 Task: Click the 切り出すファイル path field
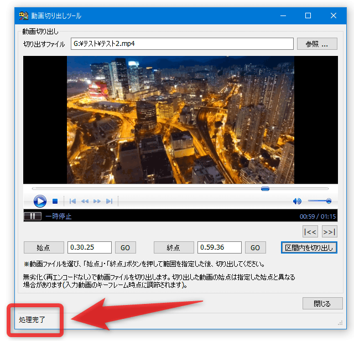[x=182, y=44]
